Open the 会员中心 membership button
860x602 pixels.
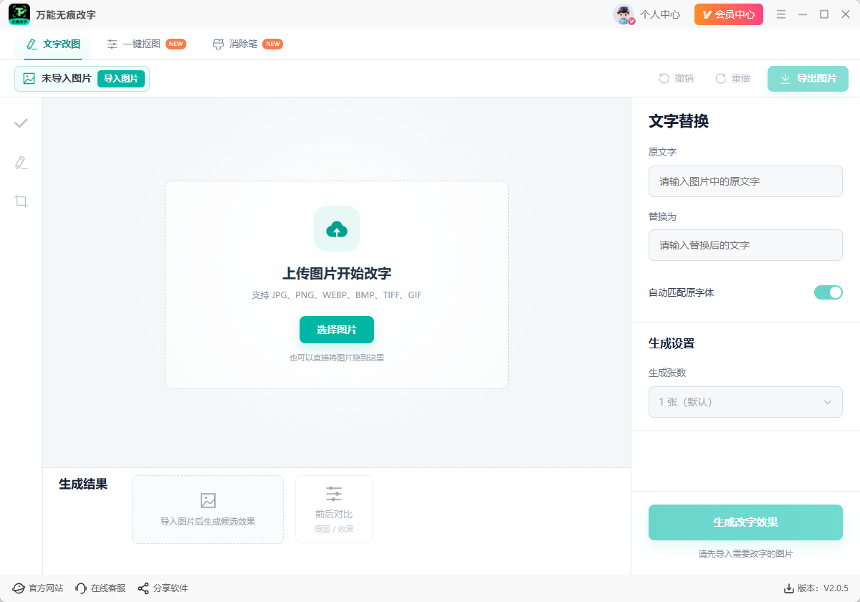point(729,14)
